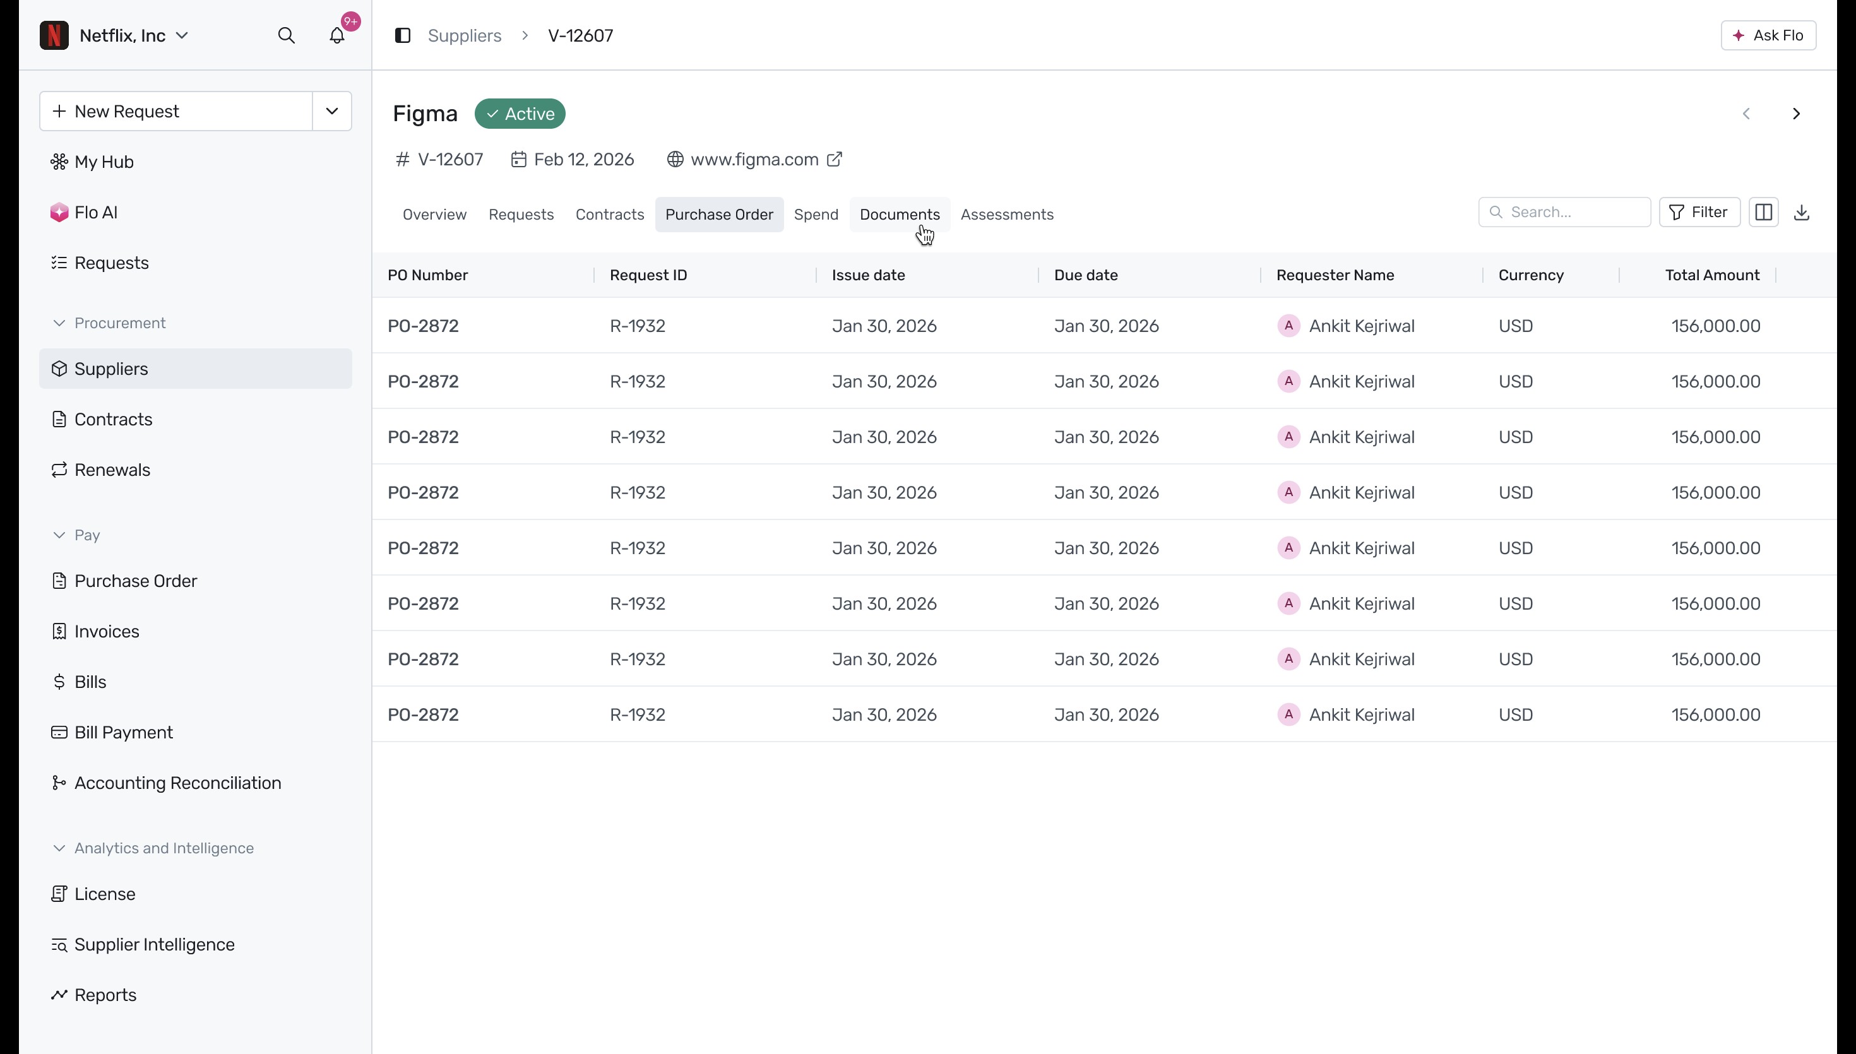
Task: Click V-12607 in the breadcrumb
Action: [580, 35]
